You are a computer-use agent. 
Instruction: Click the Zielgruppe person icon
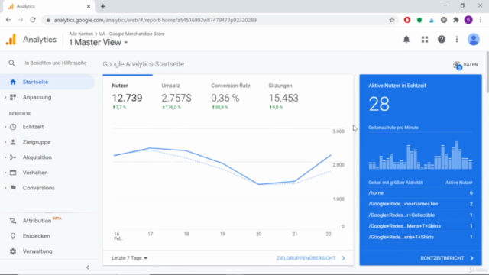point(13,142)
